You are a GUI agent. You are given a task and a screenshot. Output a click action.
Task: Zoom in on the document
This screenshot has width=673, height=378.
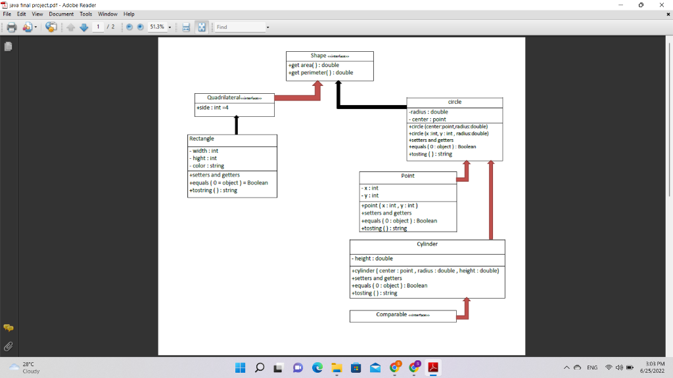pyautogui.click(x=140, y=27)
